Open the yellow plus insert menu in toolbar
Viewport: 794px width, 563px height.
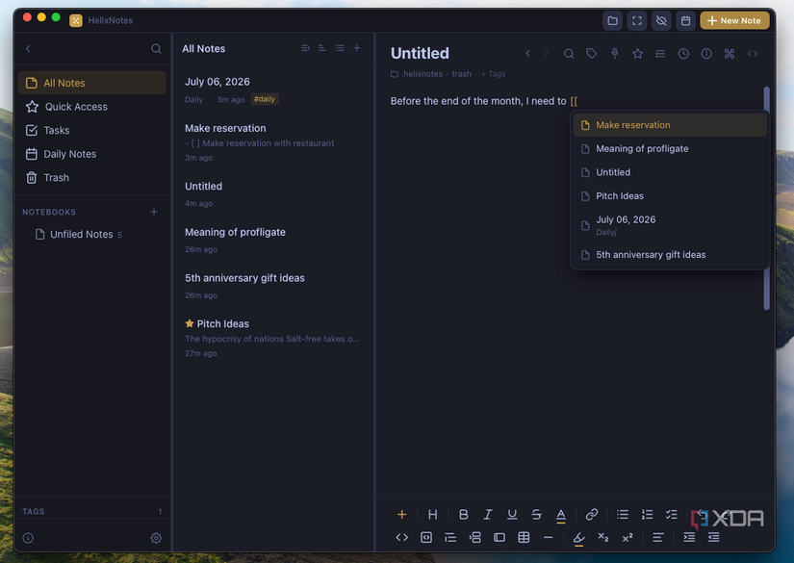tap(401, 514)
